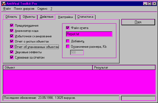This screenshot has height=103, width=158.
Task: Toggle Слежение за отчетом checkbox
Action: tap(12, 57)
